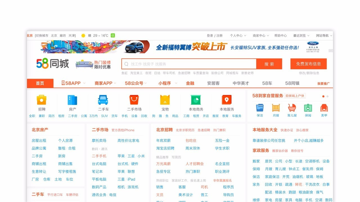Open the 58车 navigation tab
360x202 pixels.
267,83
